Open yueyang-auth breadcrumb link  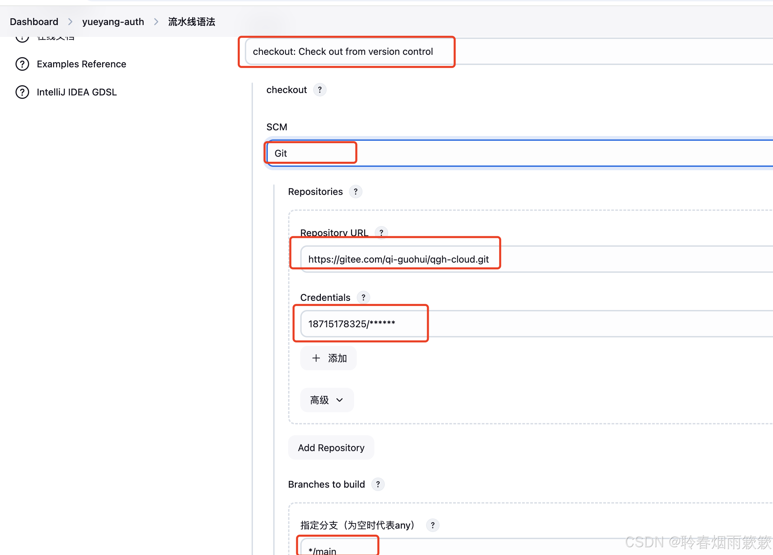click(113, 22)
